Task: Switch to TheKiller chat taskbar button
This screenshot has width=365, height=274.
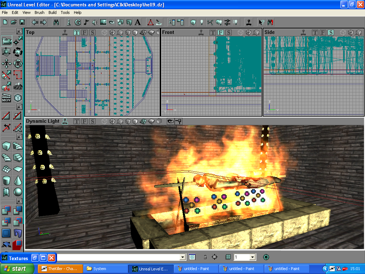Action: click(60, 269)
